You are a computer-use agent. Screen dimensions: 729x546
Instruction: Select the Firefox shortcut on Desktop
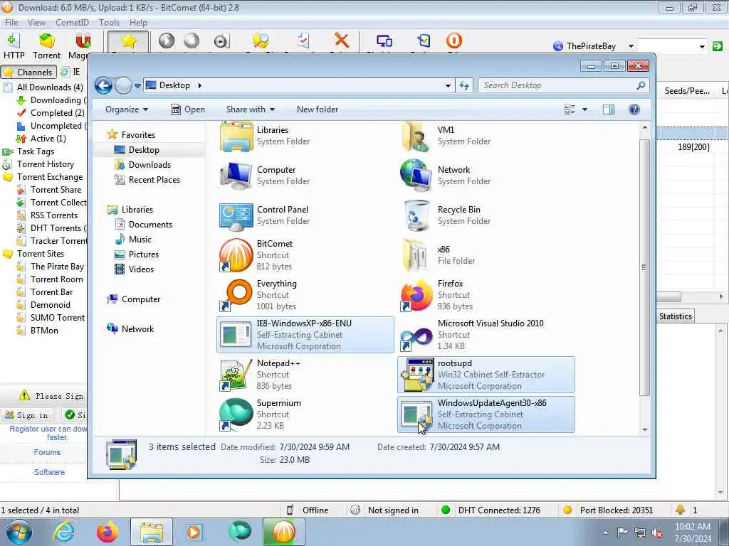tap(416, 295)
